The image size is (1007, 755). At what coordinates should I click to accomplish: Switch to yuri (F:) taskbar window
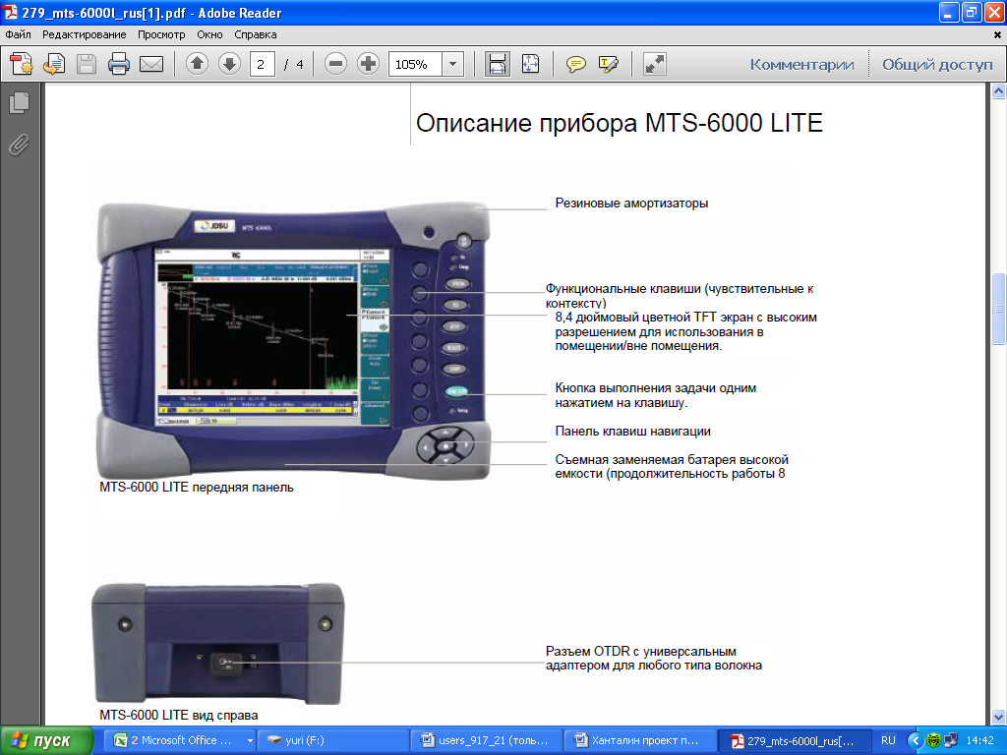[x=332, y=740]
